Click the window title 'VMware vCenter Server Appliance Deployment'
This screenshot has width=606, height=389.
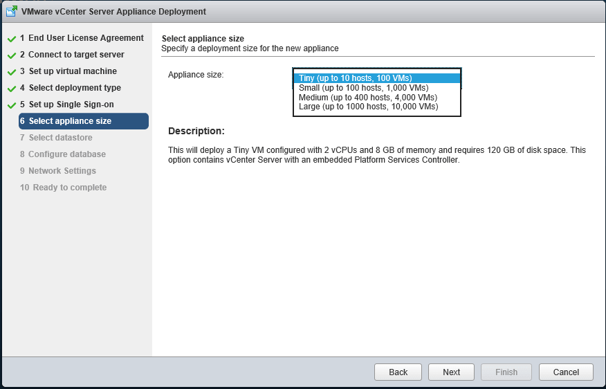[113, 12]
